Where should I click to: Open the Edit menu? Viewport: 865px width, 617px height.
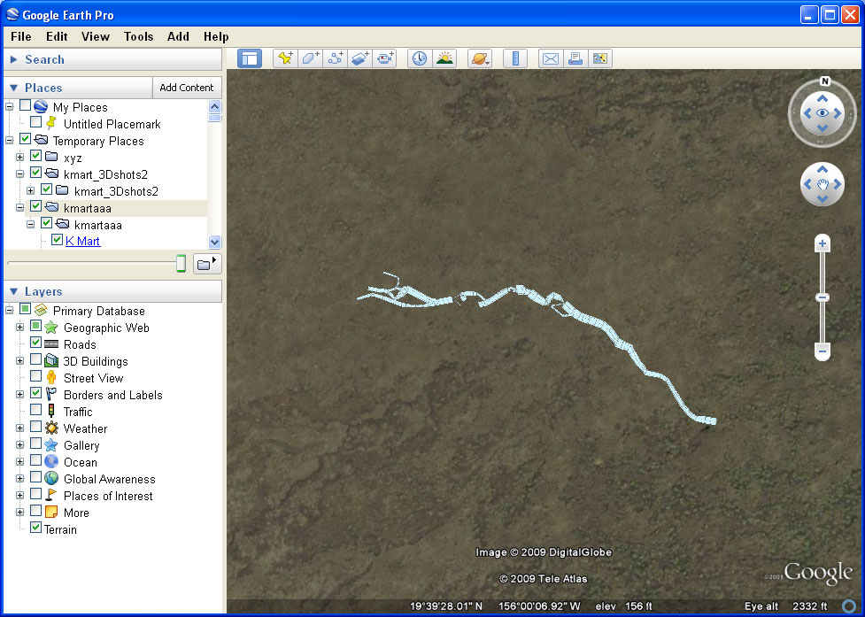[57, 36]
